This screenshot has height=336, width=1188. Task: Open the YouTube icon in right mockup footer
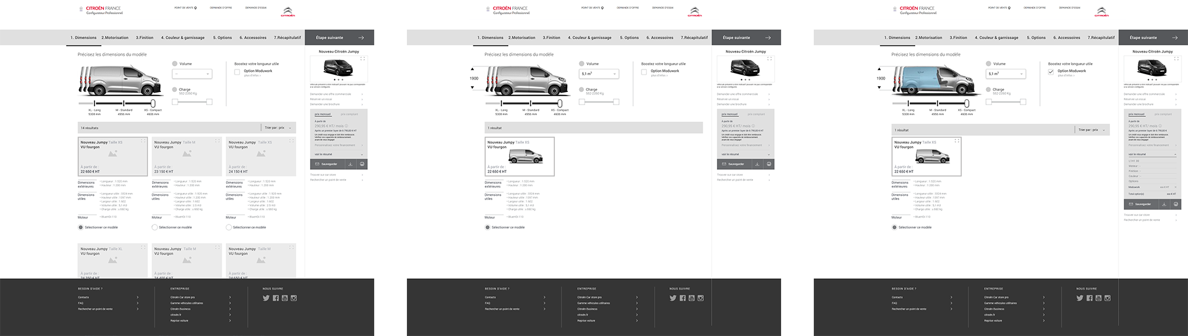click(x=1098, y=298)
